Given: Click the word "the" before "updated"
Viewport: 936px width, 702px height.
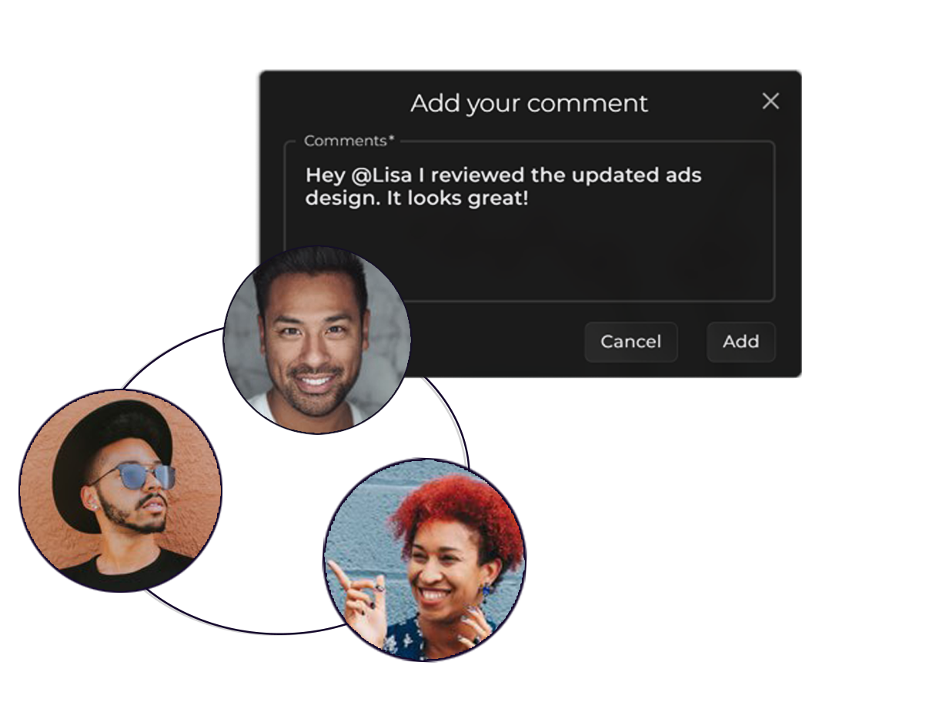Looking at the screenshot, I should [x=547, y=175].
